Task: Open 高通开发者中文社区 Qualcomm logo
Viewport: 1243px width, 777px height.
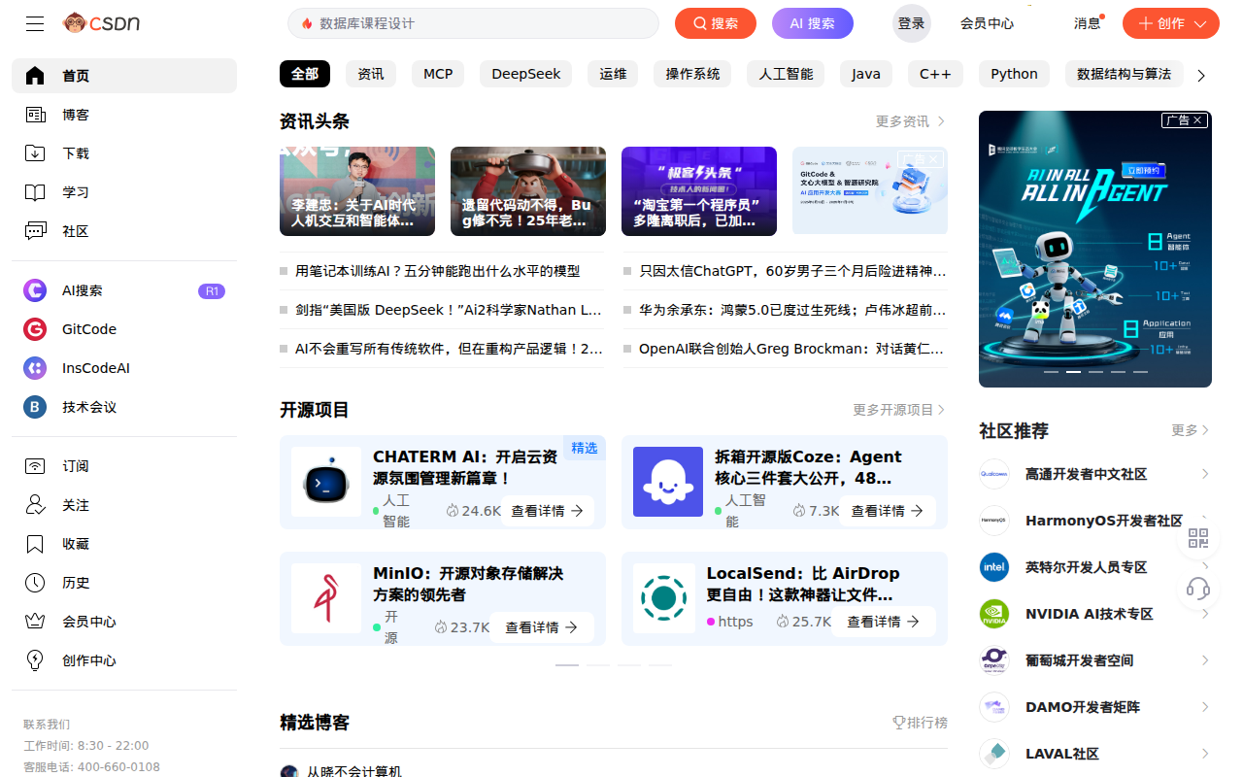Action: pyautogui.click(x=994, y=474)
